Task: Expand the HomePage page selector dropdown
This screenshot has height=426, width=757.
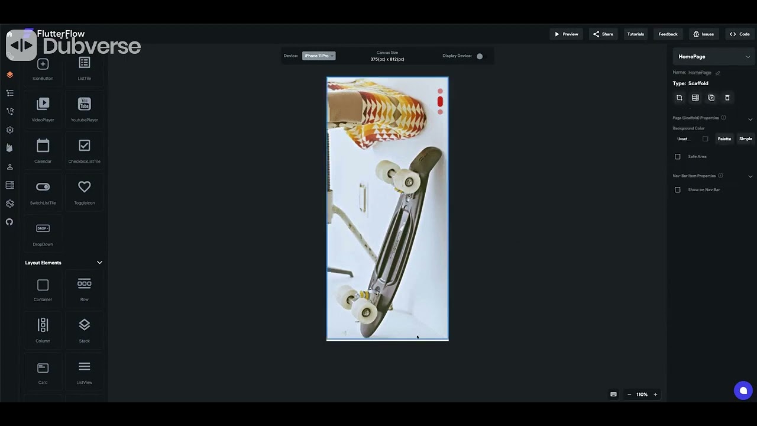Action: tap(714, 57)
